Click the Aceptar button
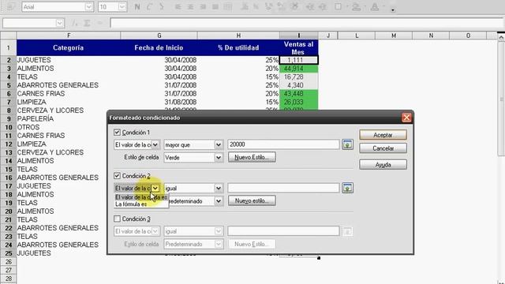 pyautogui.click(x=383, y=135)
